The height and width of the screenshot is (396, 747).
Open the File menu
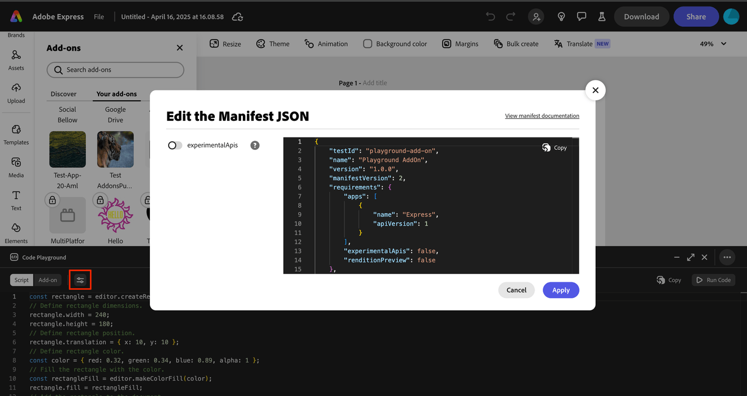(x=99, y=17)
